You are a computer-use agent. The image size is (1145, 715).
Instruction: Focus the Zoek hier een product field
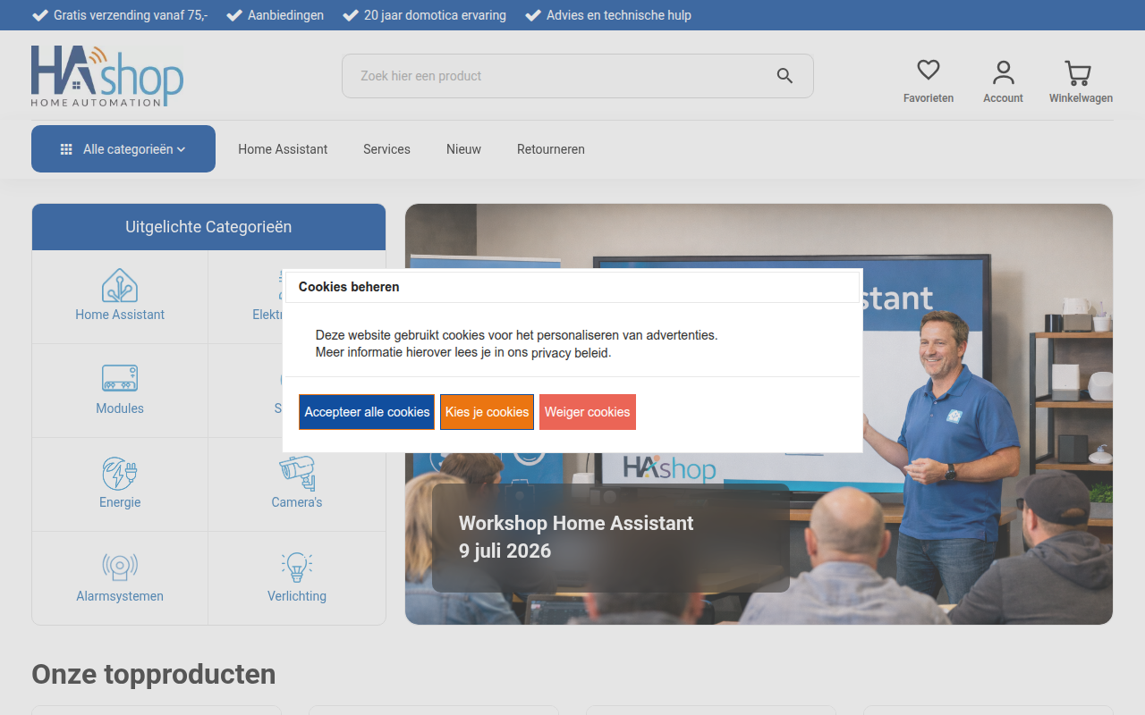pos(578,76)
